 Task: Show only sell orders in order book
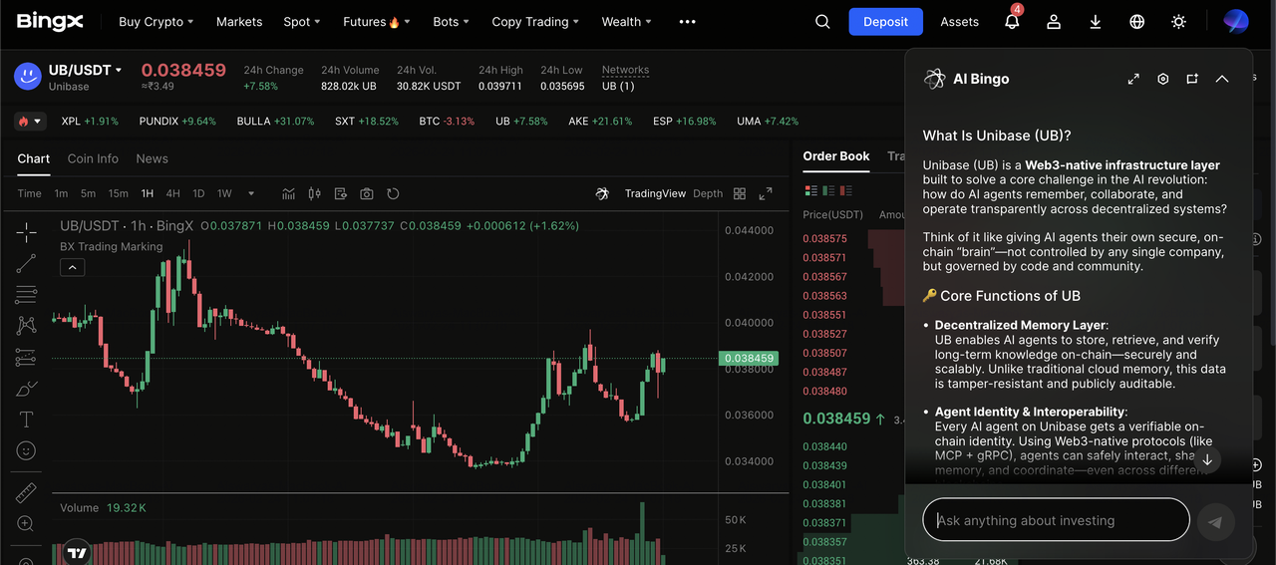coord(846,190)
